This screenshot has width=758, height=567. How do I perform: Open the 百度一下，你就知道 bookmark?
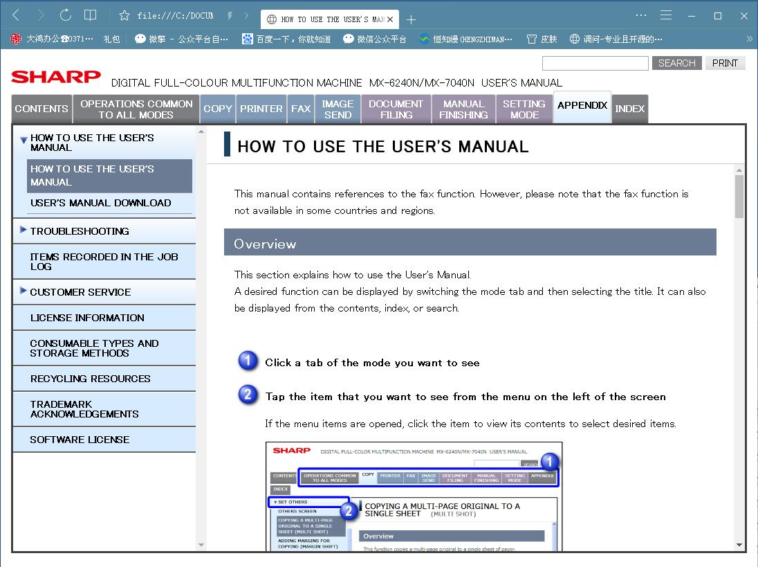point(286,39)
